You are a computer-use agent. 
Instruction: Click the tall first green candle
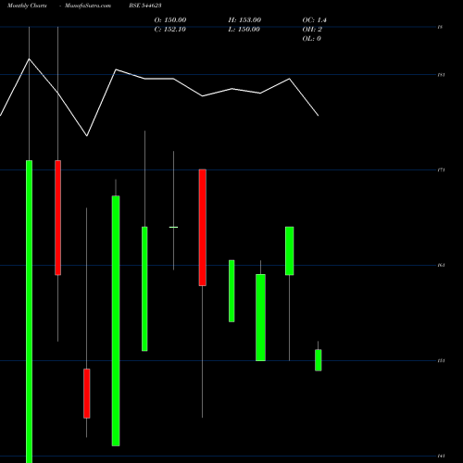[29, 311]
